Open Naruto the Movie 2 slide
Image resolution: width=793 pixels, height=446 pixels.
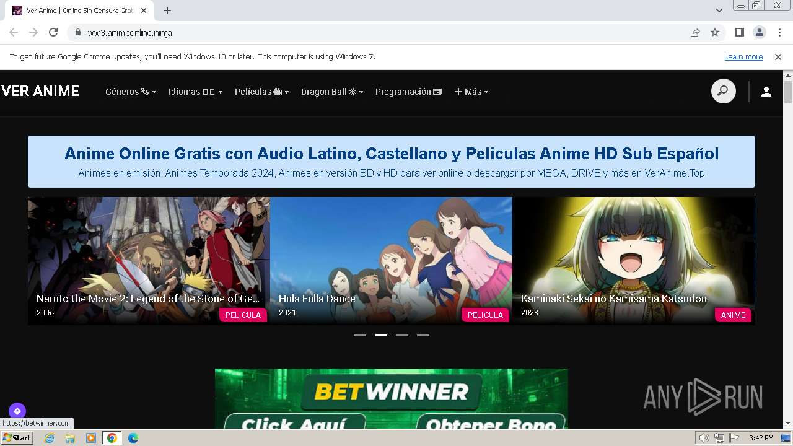coord(149,261)
